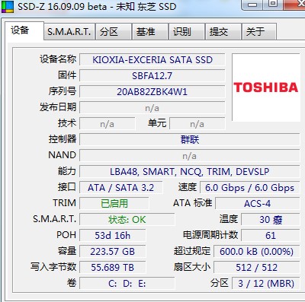Go to the 提交 tab
The image size is (305, 302).
(x=223, y=32)
